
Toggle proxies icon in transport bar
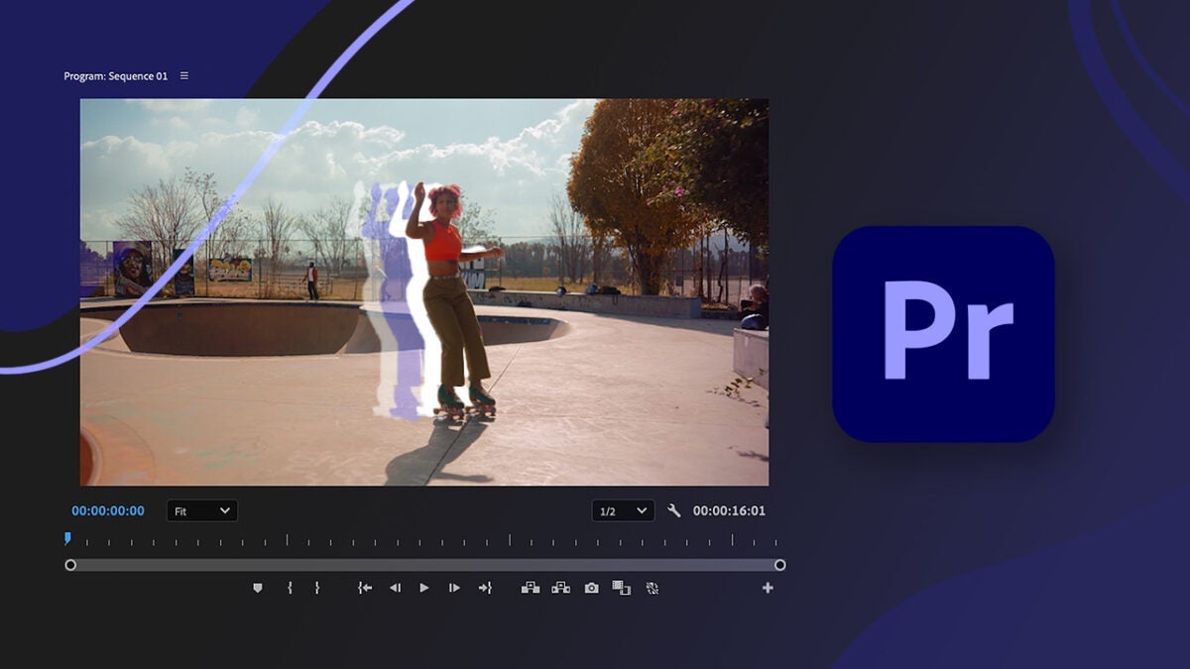[653, 588]
